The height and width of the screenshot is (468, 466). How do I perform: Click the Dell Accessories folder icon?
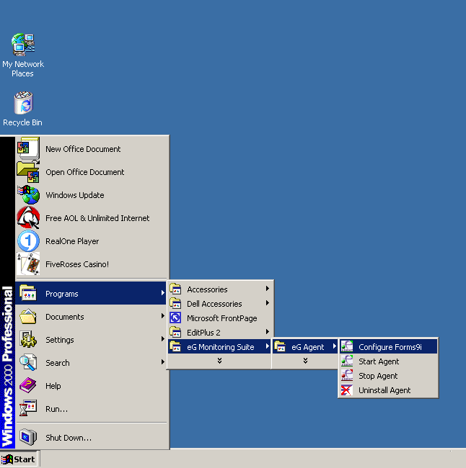(175, 303)
